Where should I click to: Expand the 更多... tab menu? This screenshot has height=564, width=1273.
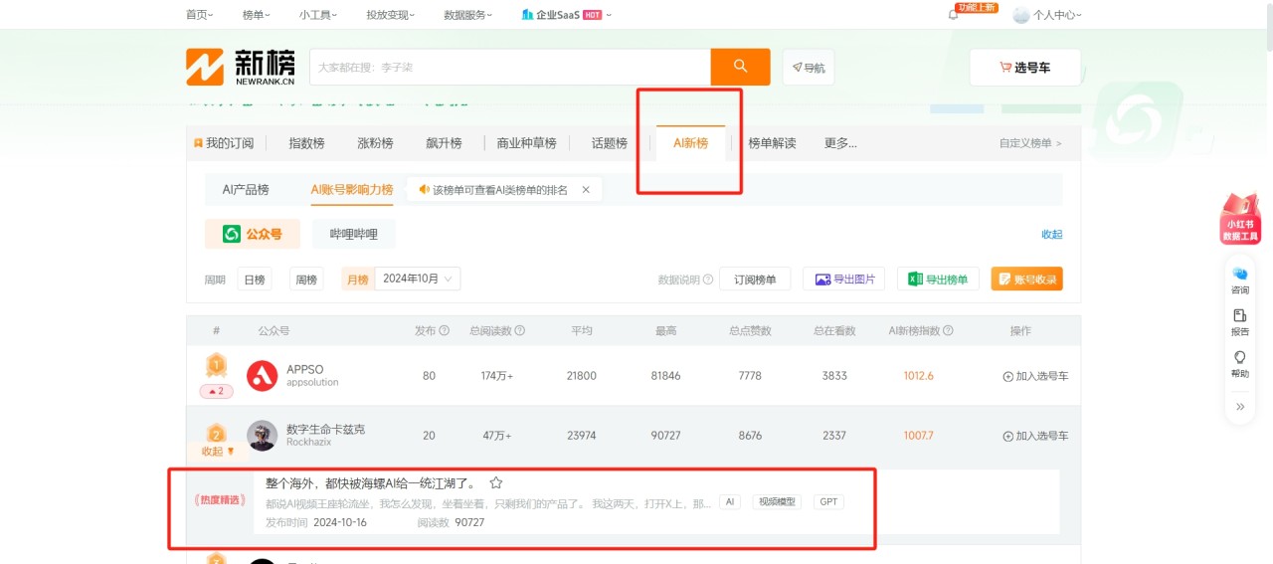coord(840,143)
